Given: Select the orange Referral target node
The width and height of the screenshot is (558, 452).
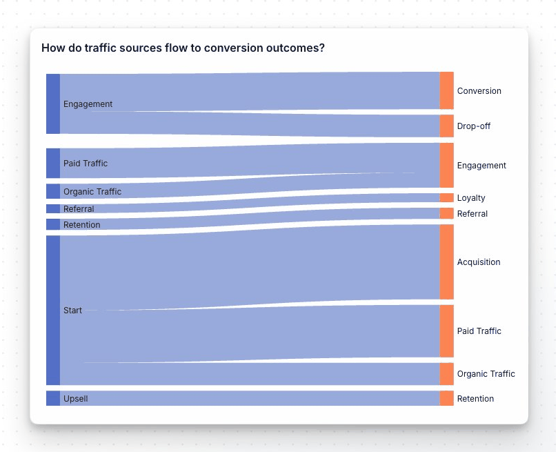Looking at the screenshot, I should [x=447, y=213].
